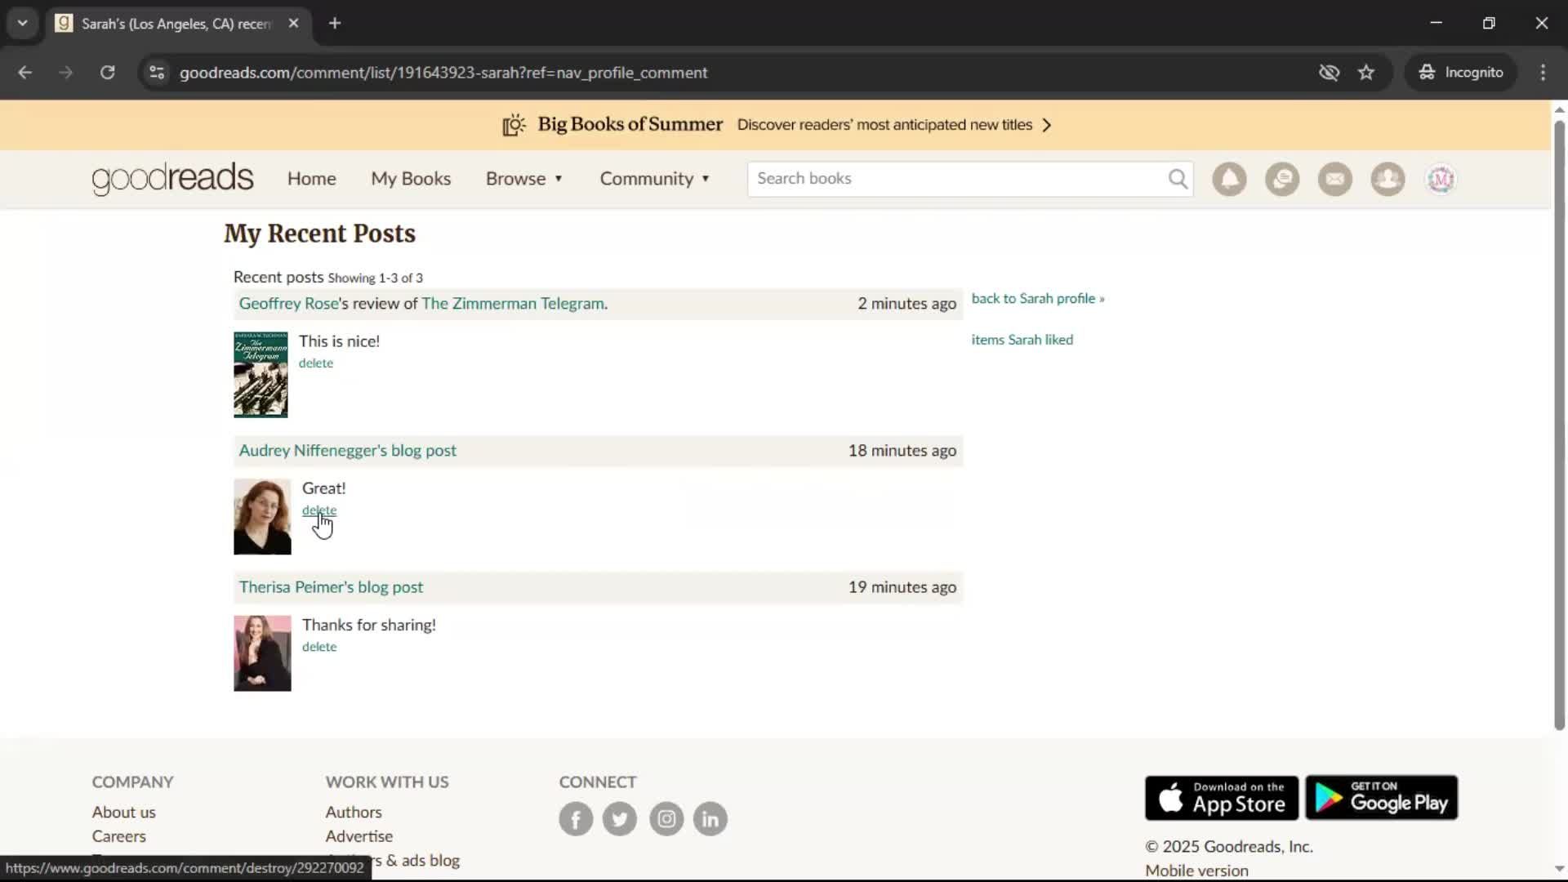
Task: Click the Incognito indicator button
Action: (x=1461, y=73)
